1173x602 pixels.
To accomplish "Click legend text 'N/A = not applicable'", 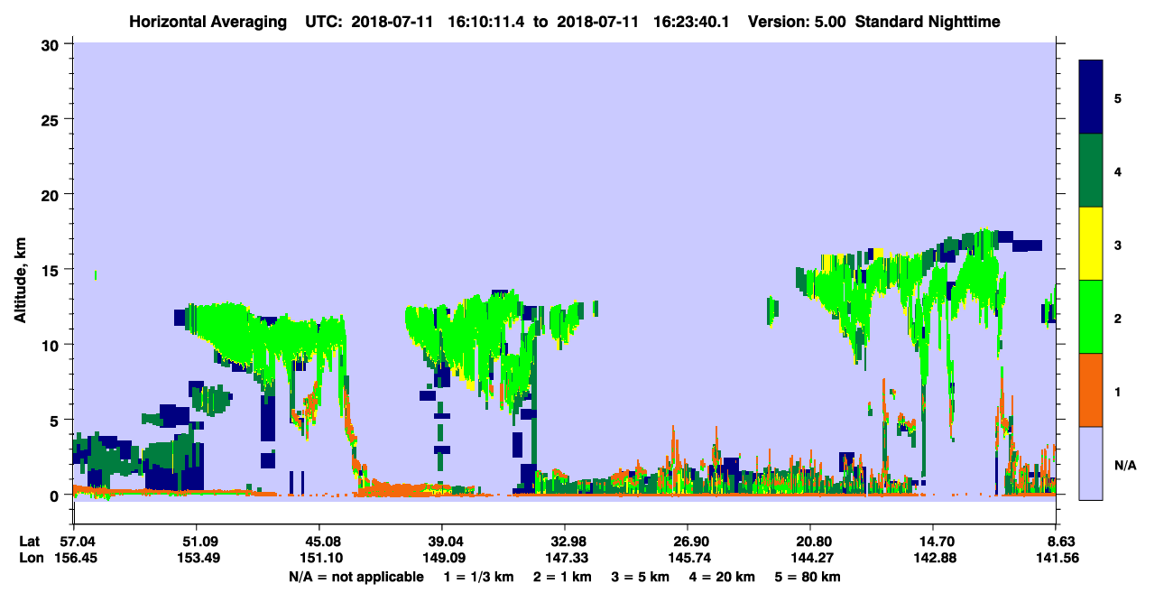I will (356, 577).
